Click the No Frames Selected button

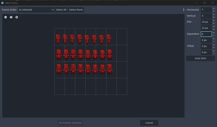[70, 123]
